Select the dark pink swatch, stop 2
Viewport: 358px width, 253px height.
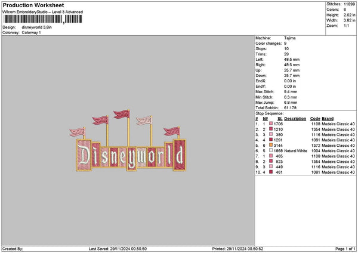(x=271, y=129)
